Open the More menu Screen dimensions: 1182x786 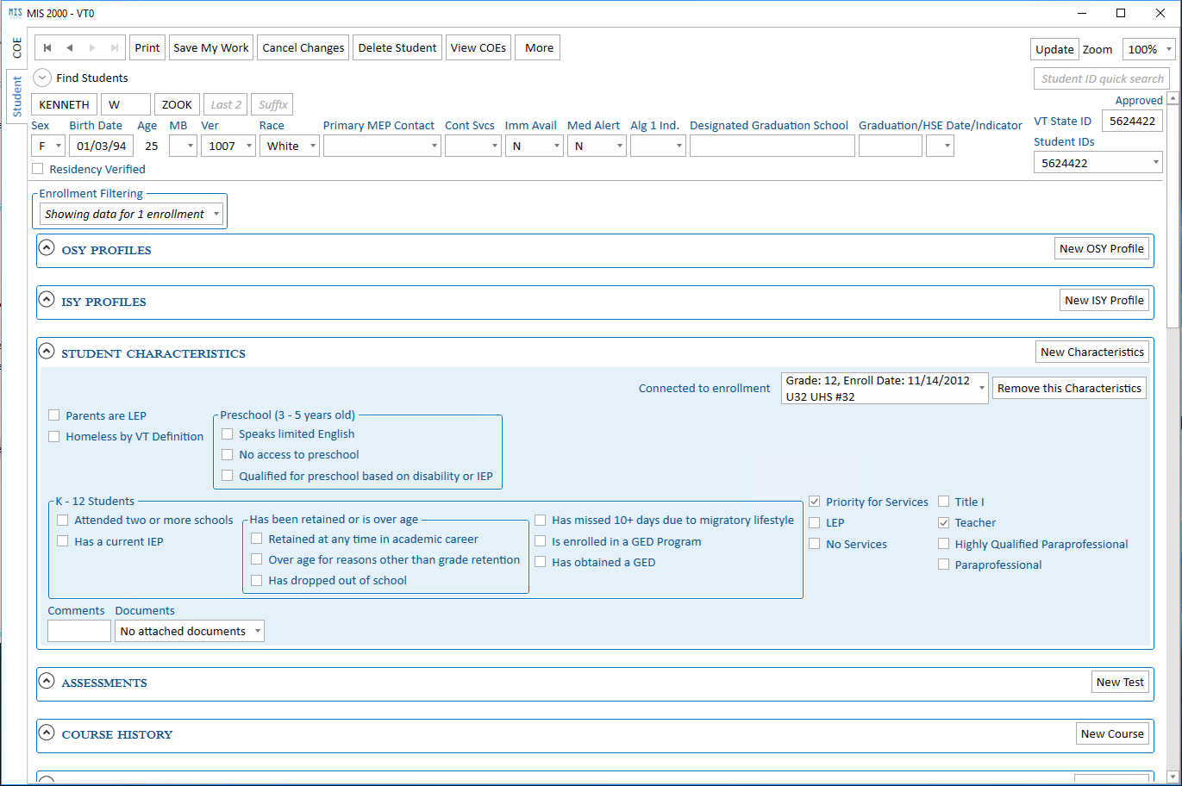coord(539,48)
